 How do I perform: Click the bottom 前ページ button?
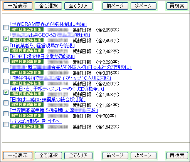(115, 155)
